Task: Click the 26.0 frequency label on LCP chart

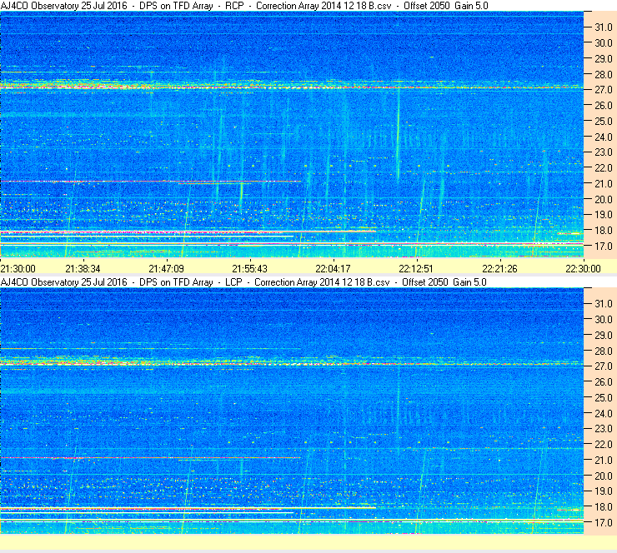Action: tap(604, 382)
